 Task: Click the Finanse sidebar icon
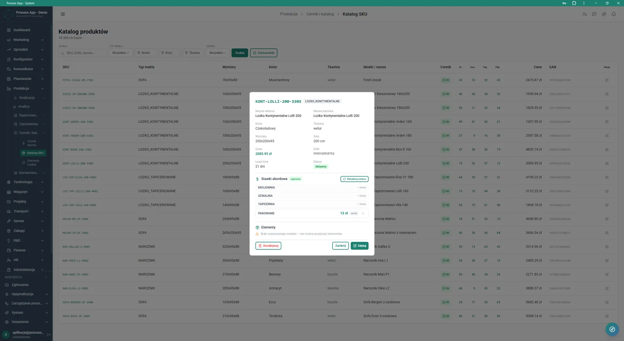pyautogui.click(x=9, y=250)
